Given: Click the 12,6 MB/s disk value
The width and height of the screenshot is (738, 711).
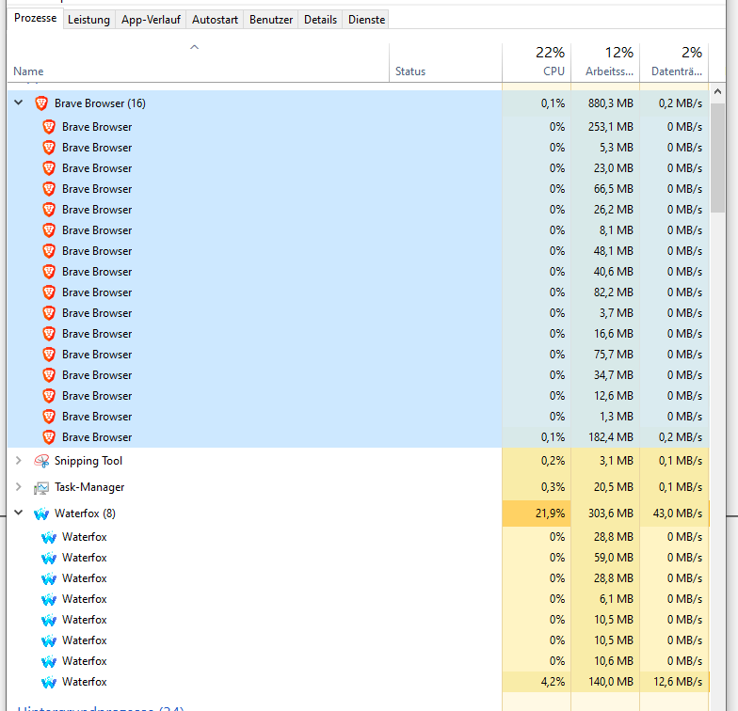Looking at the screenshot, I should click(x=678, y=681).
